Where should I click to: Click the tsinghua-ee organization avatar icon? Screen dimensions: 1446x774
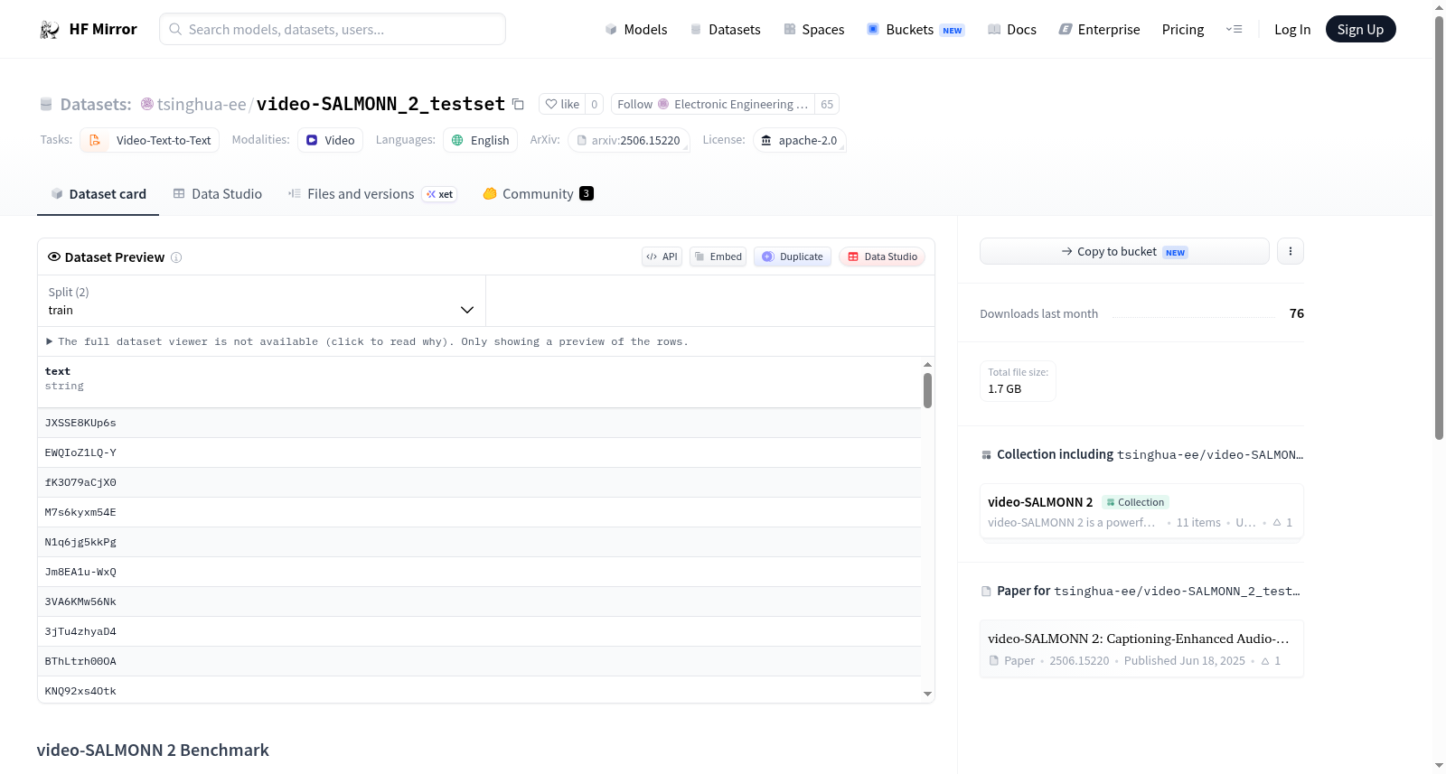[x=147, y=104]
